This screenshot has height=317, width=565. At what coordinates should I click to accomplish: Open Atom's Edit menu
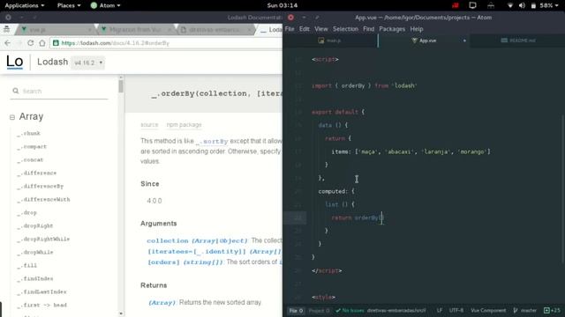coord(304,29)
